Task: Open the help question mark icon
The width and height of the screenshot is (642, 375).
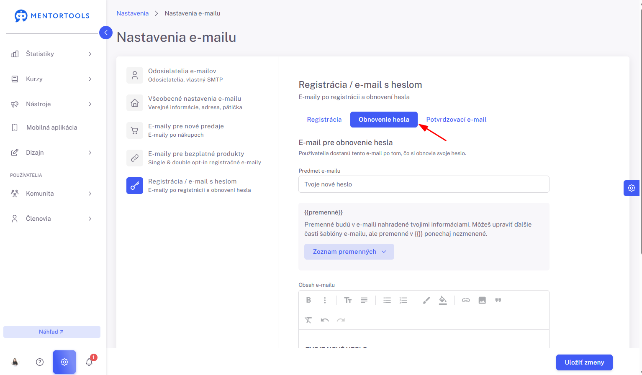Action: (40, 362)
